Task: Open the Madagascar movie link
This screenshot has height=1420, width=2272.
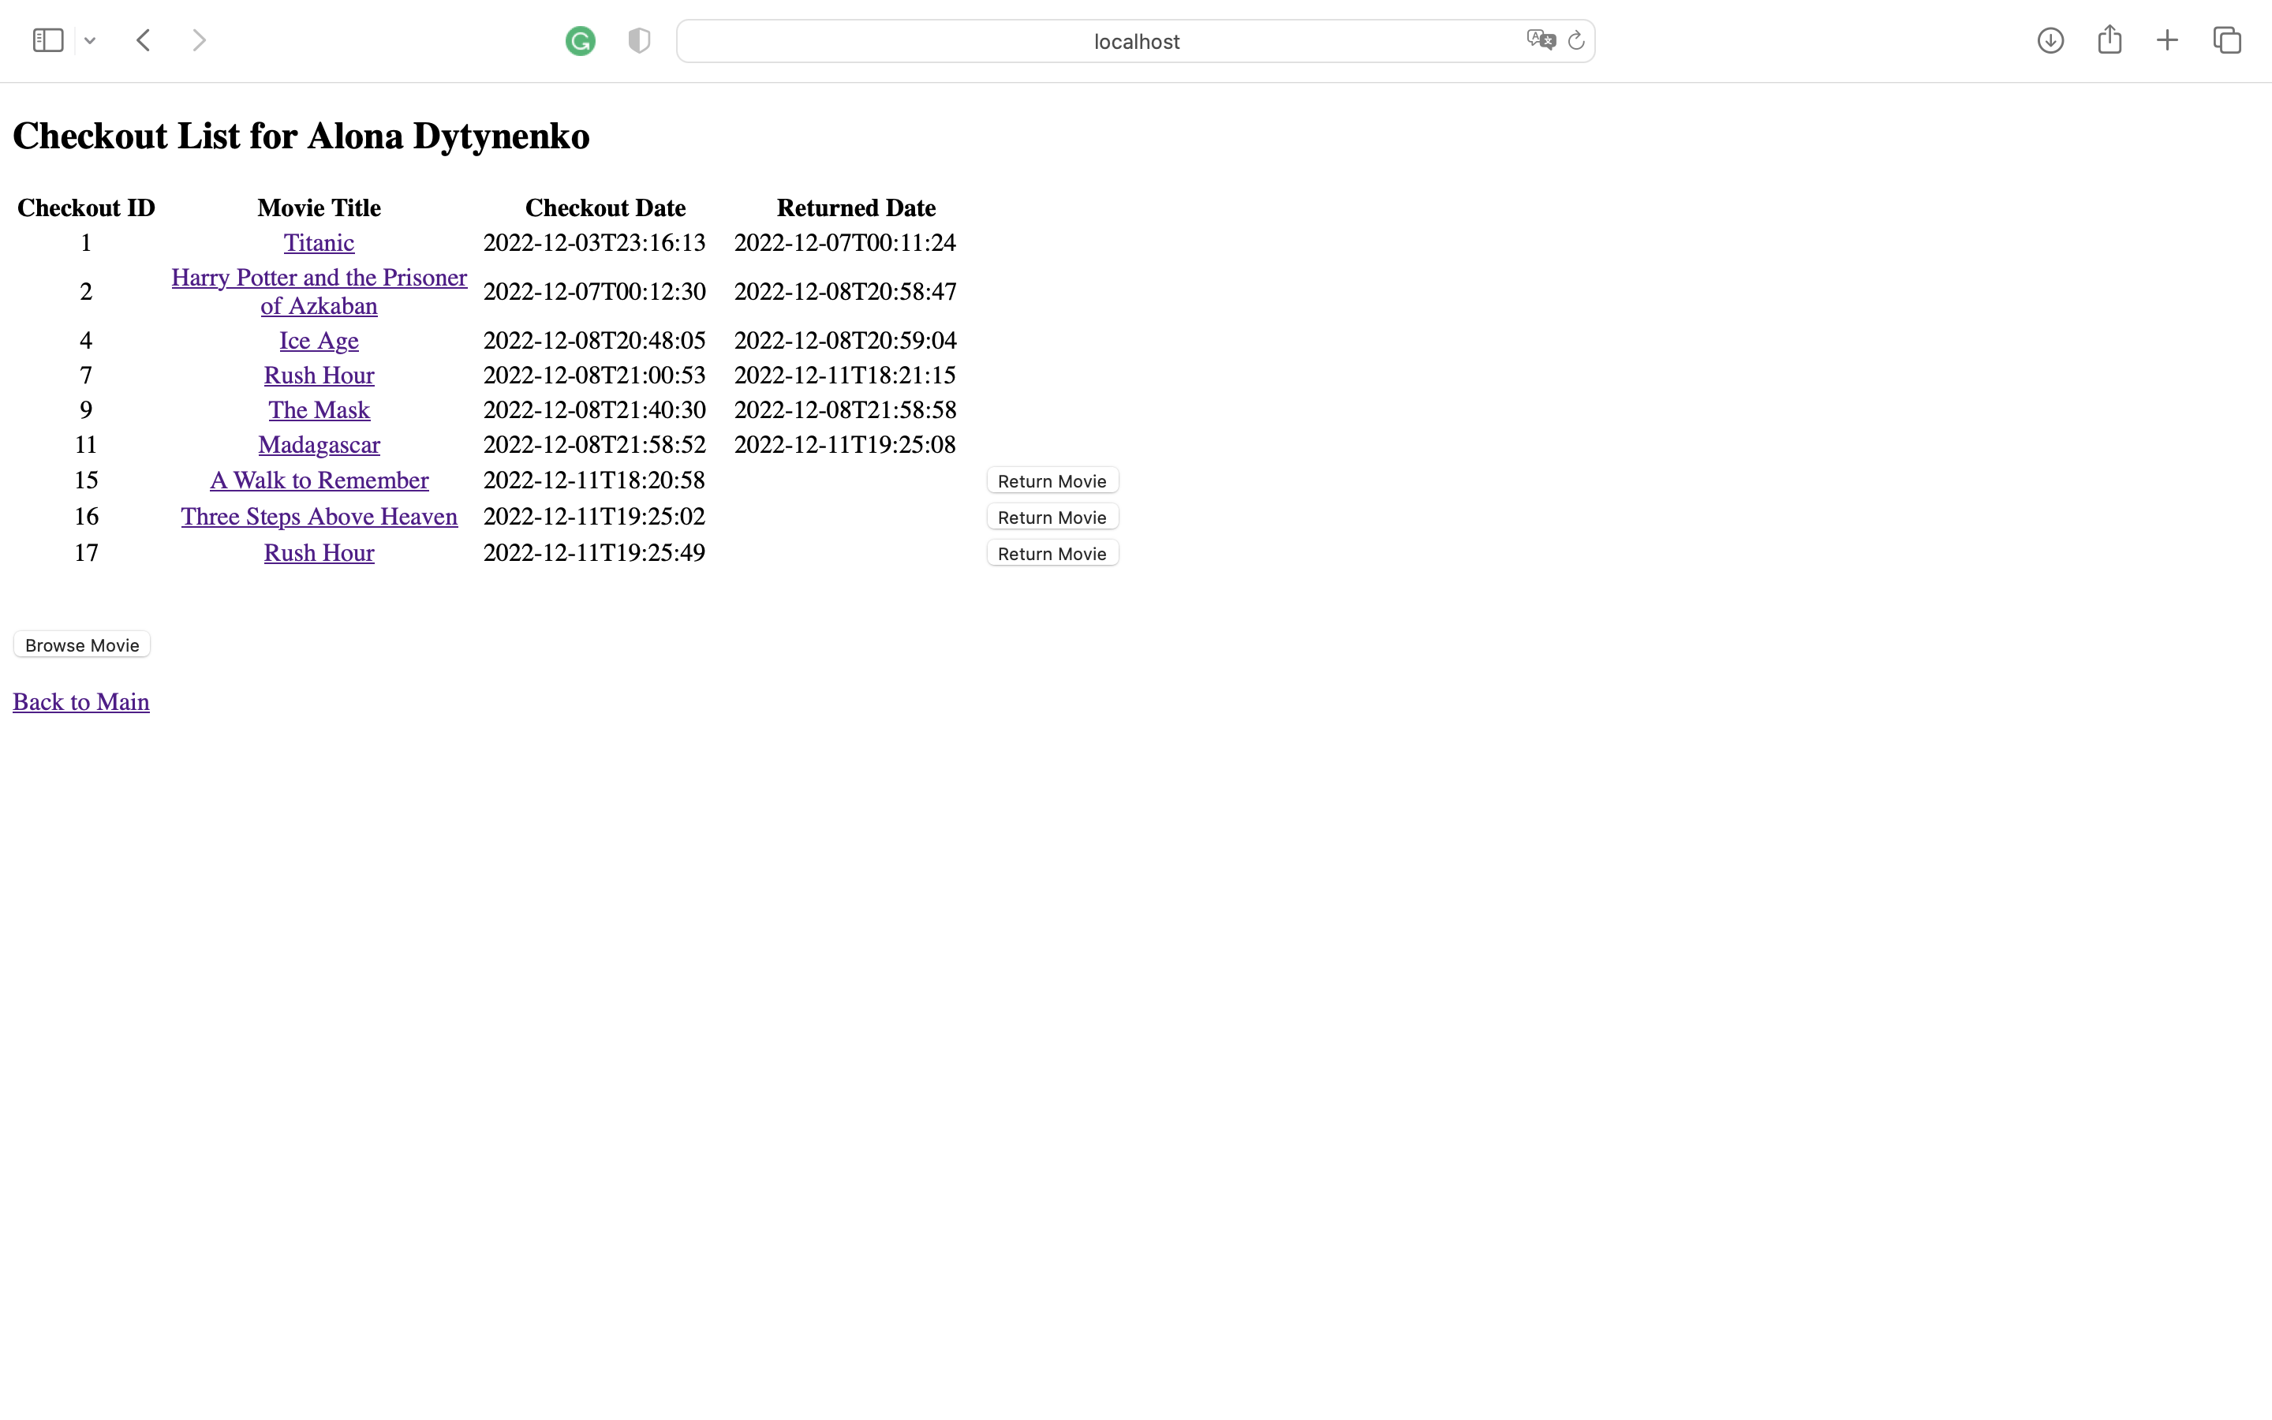Action: point(319,444)
